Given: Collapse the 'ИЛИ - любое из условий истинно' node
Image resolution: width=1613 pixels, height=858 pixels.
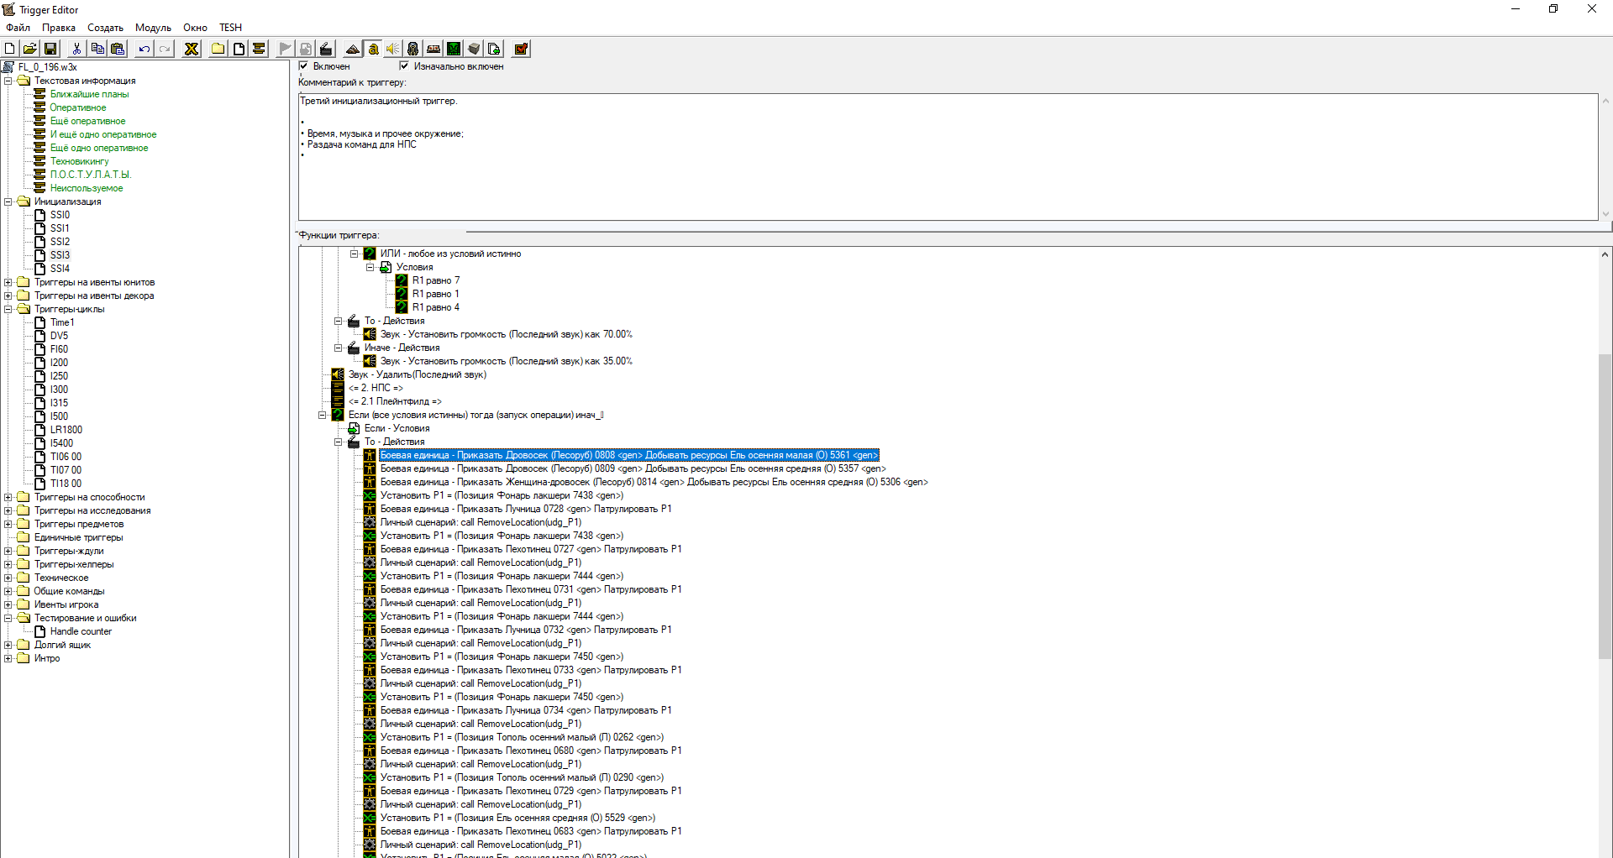Looking at the screenshot, I should 355,254.
